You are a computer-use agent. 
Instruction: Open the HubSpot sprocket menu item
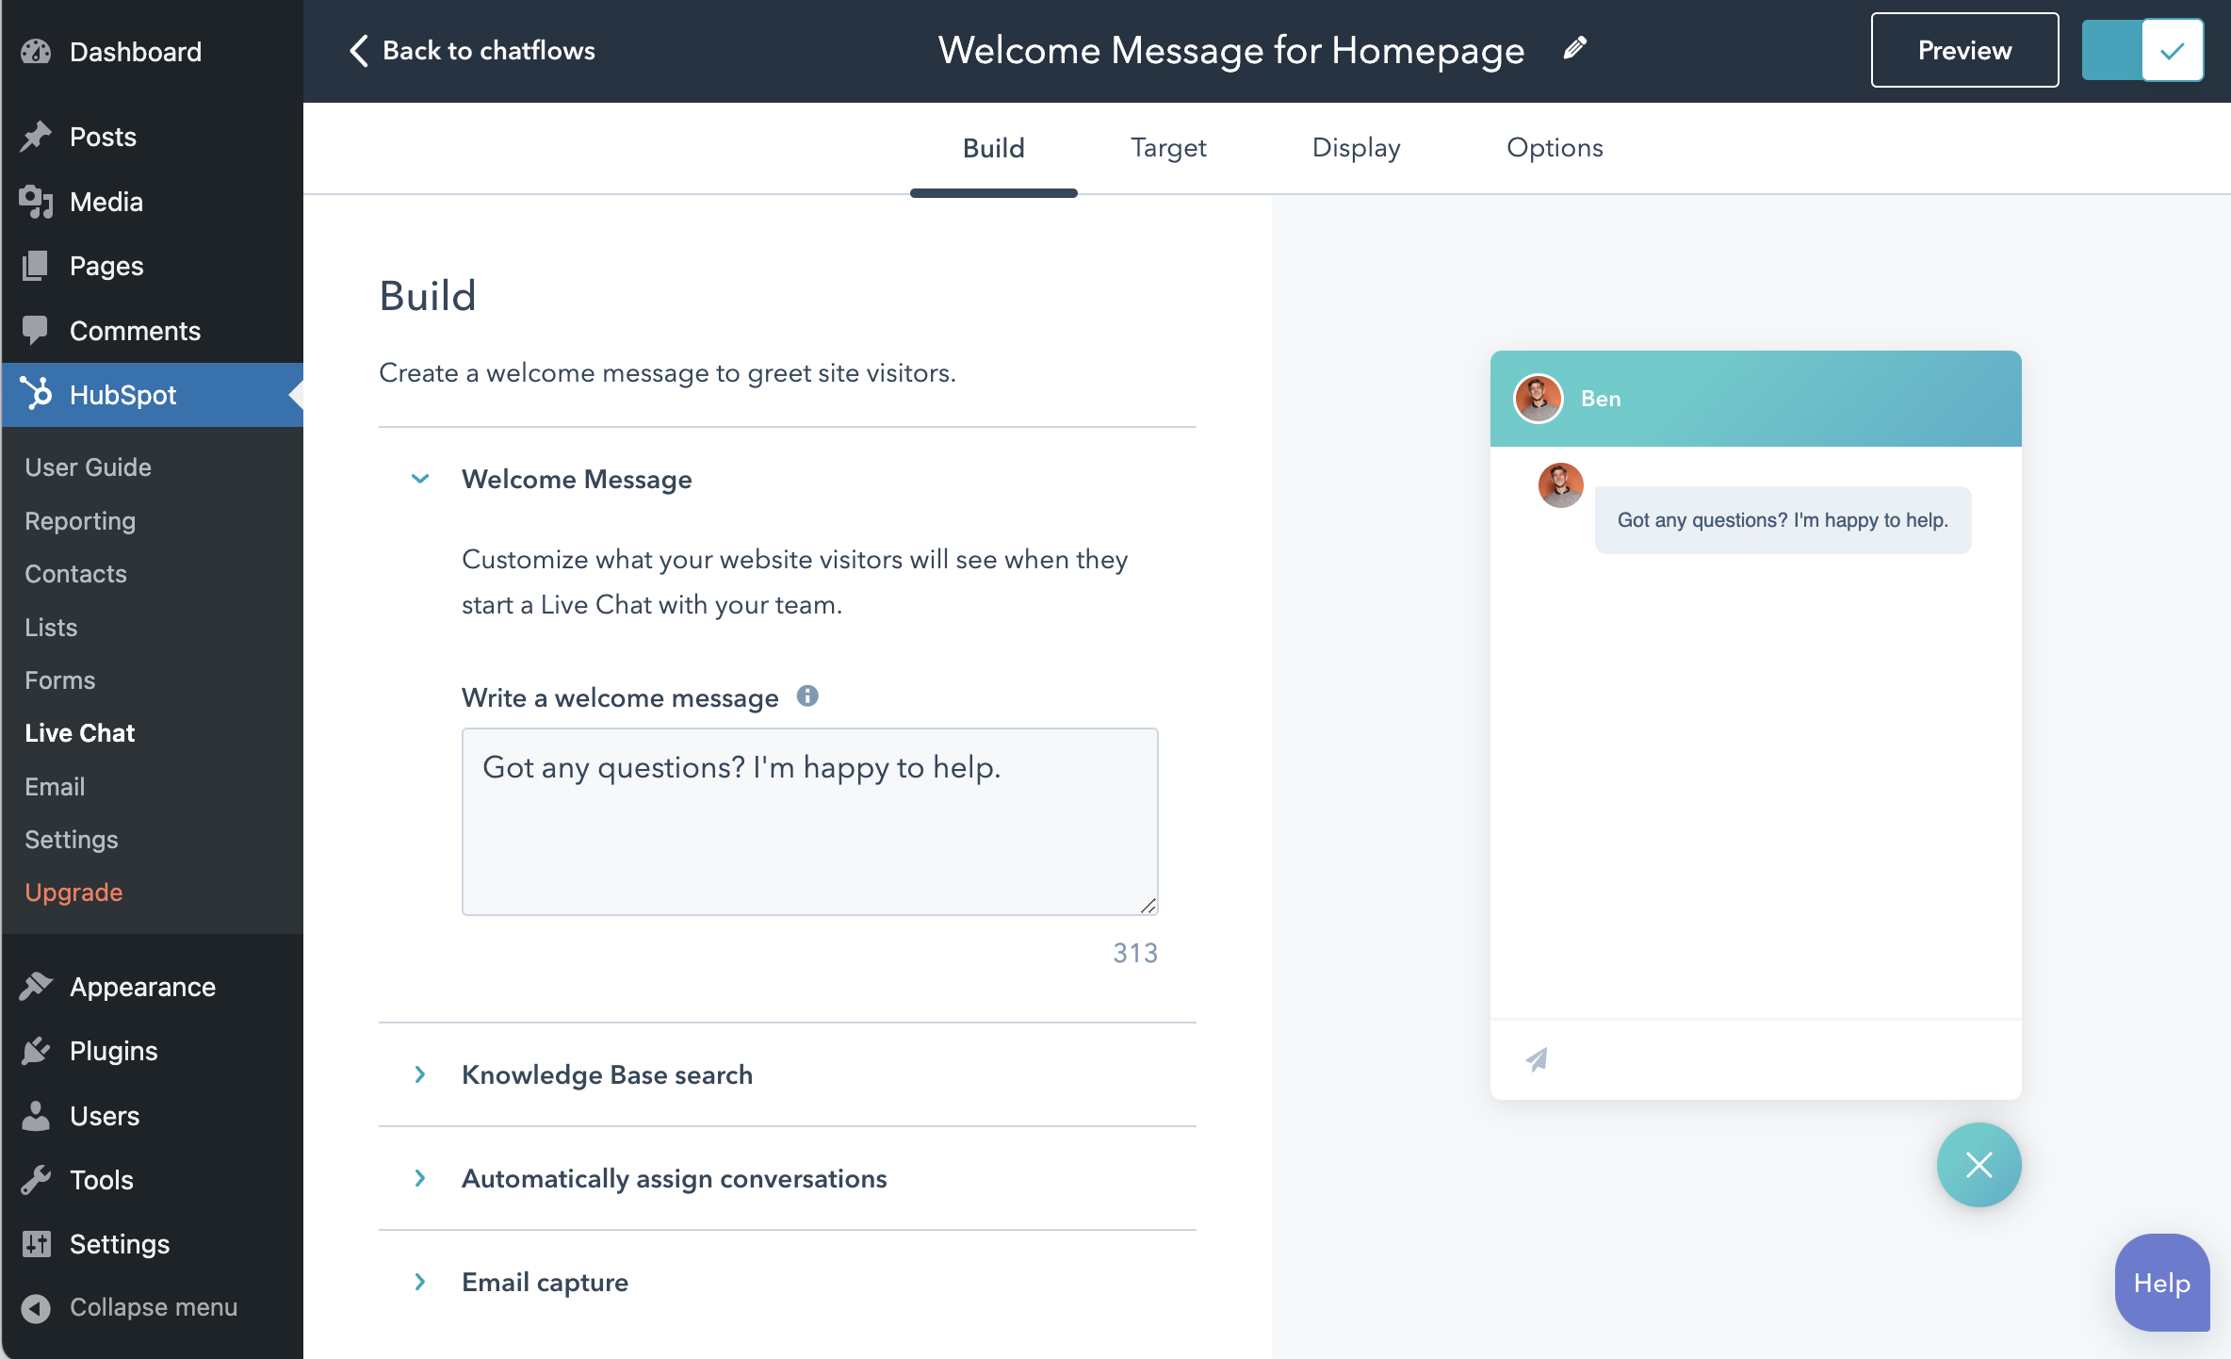tap(38, 395)
